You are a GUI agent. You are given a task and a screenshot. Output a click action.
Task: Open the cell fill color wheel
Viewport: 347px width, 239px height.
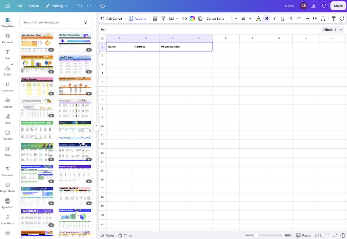[x=192, y=19]
